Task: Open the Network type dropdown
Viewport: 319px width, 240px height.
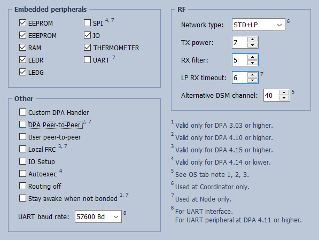Action: tap(259, 25)
